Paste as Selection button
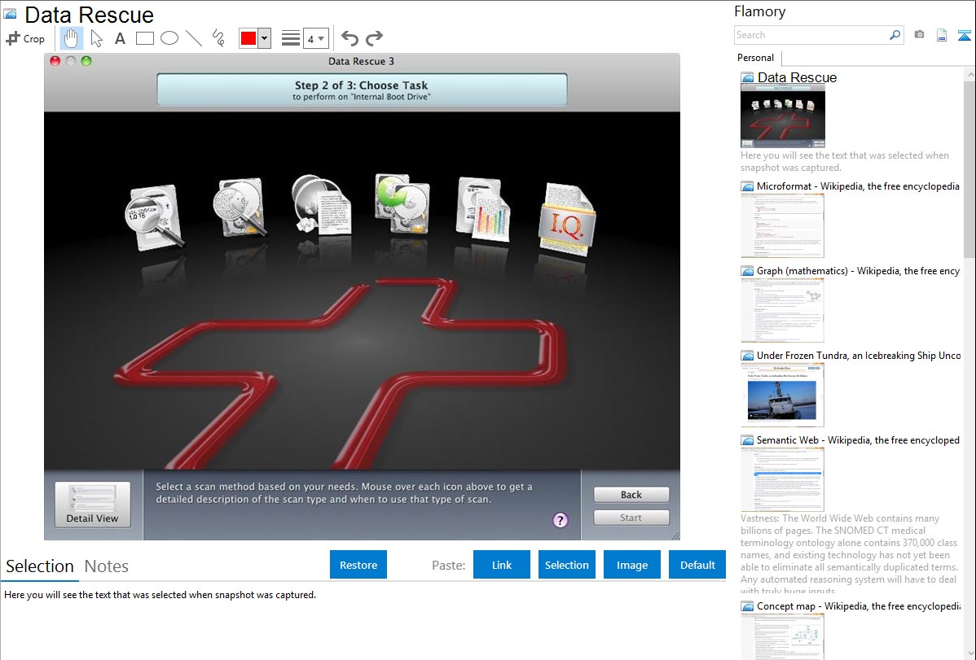 pos(567,565)
